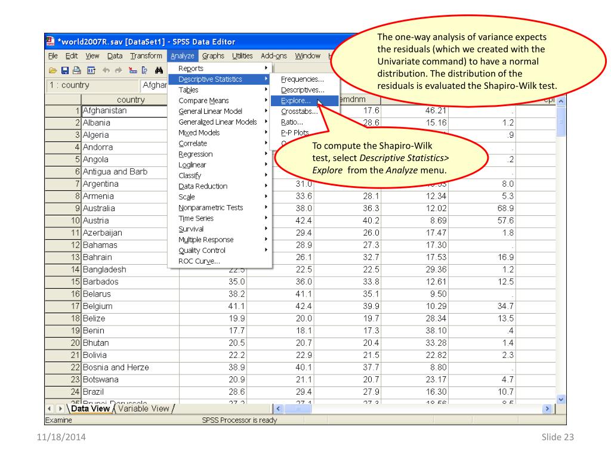
Task: Click the Find binoculars icon
Action: (159, 70)
